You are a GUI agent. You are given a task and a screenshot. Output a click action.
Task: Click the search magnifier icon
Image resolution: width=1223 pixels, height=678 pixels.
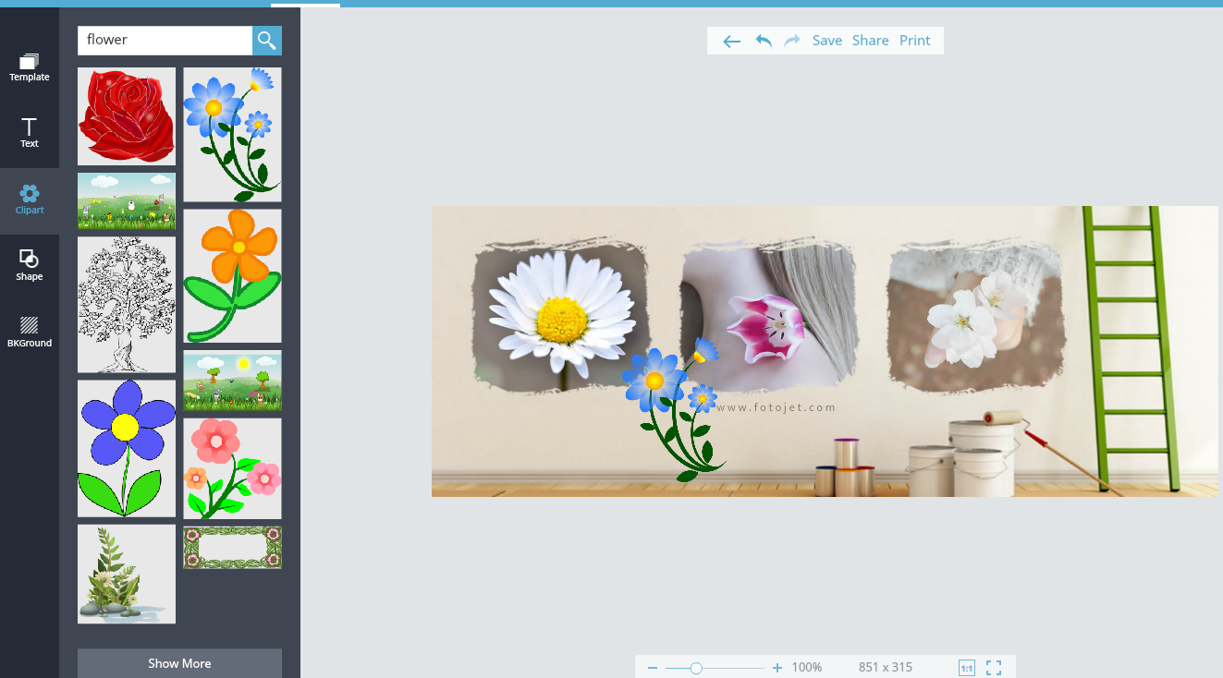point(267,40)
